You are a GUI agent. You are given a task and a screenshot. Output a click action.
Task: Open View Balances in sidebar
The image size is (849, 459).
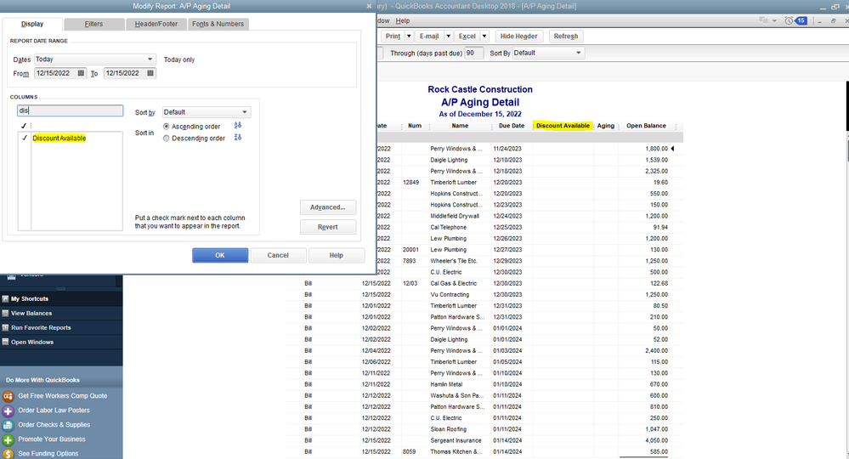pos(31,313)
